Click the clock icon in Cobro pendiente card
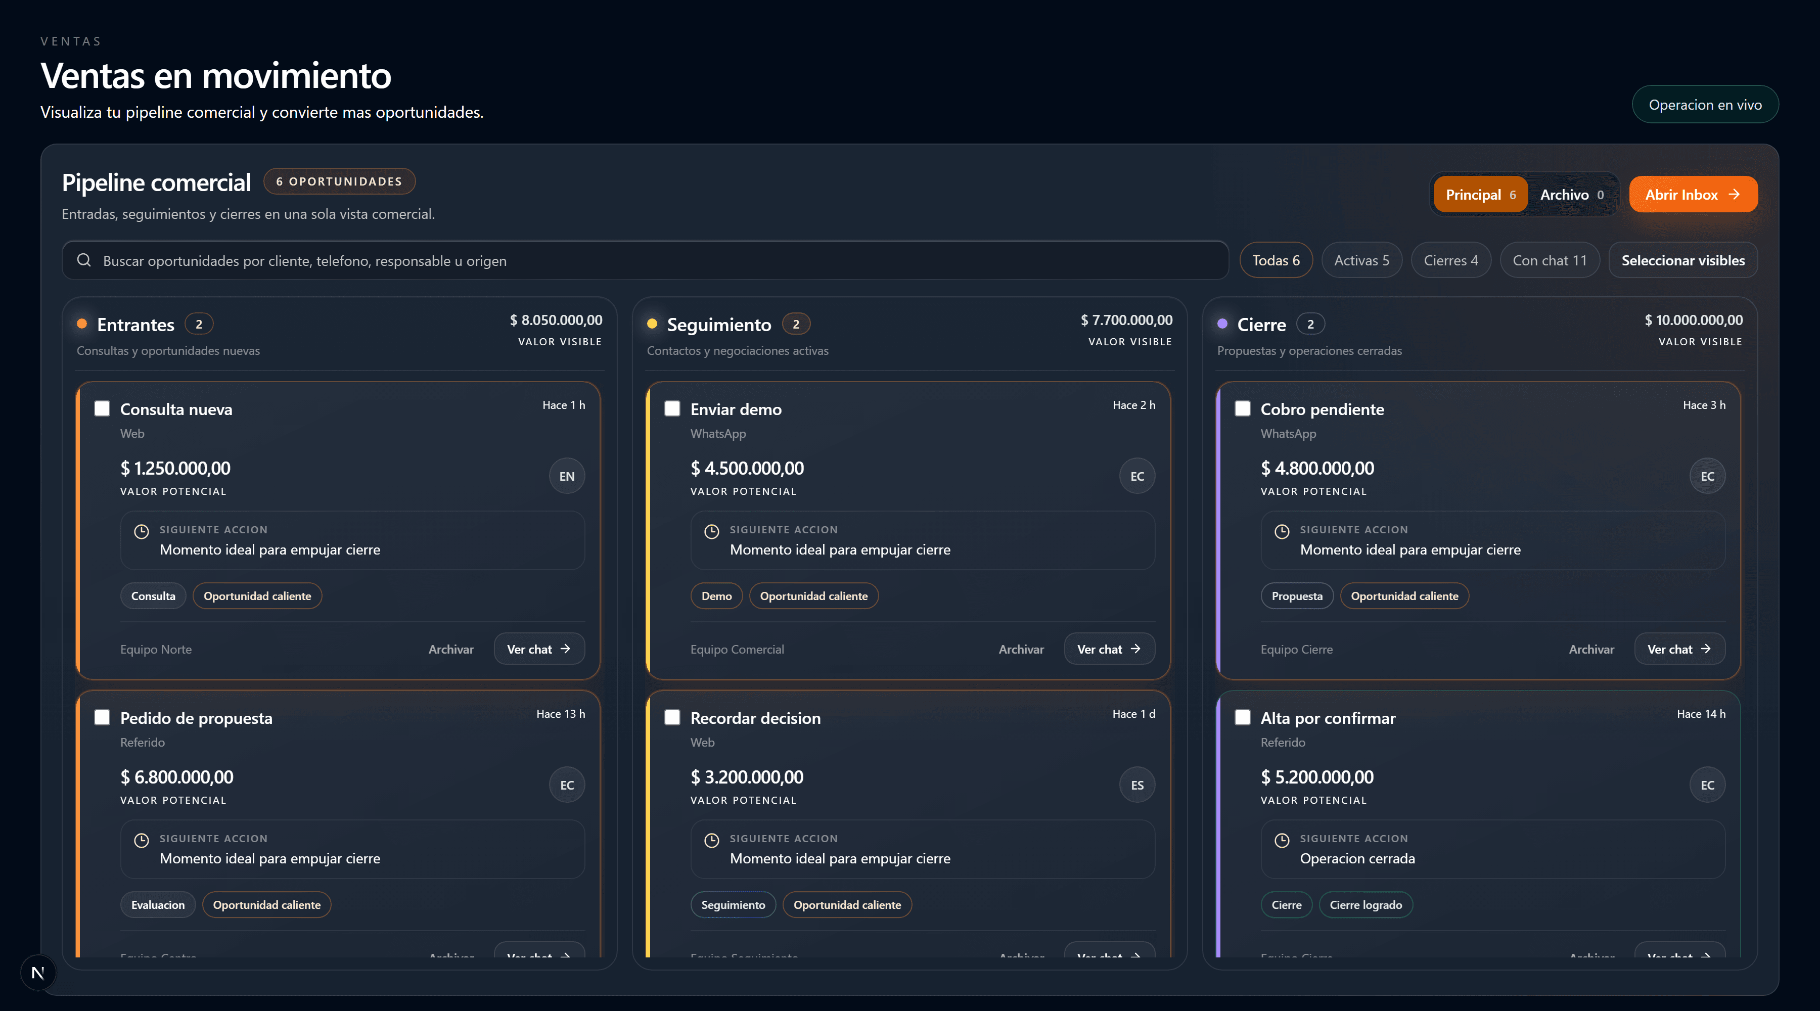 [x=1282, y=531]
